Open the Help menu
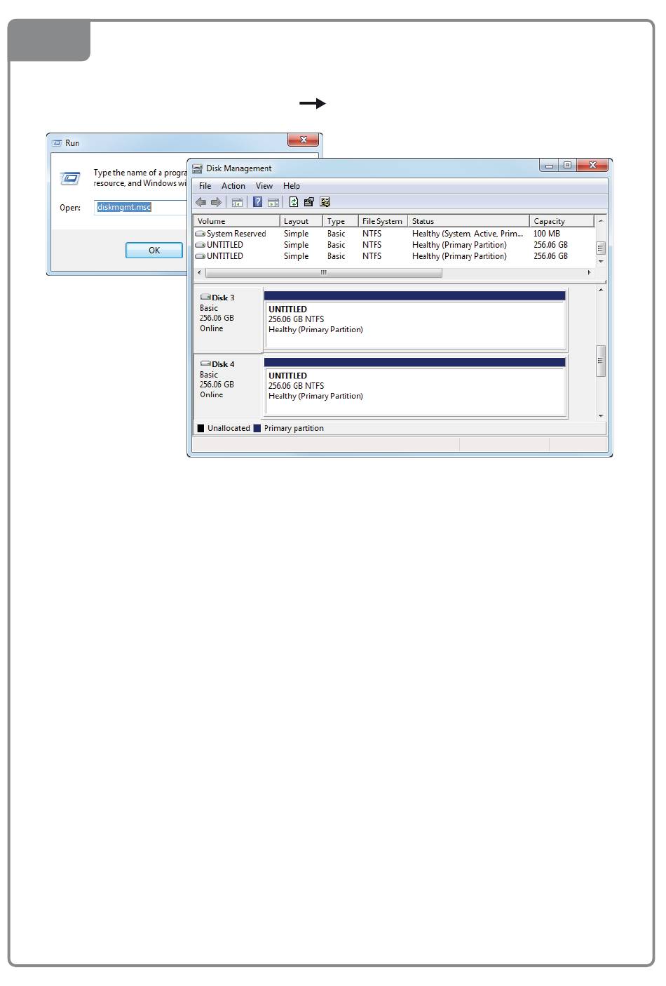The image size is (666, 986). coord(292,186)
